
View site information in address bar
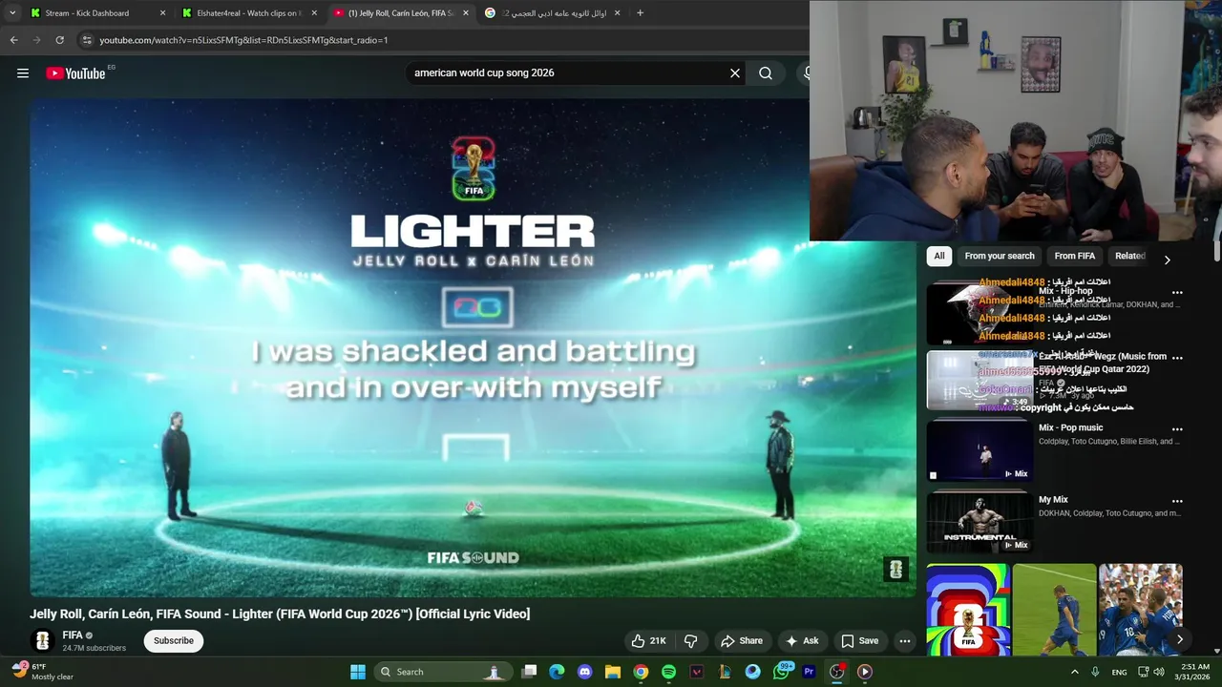tap(87, 40)
